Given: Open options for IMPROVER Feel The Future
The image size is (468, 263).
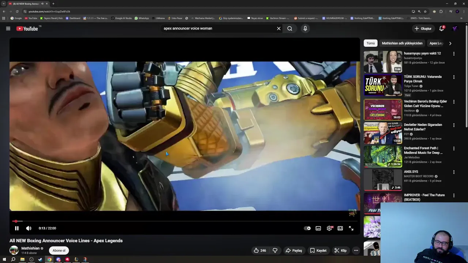Looking at the screenshot, I should point(454,195).
